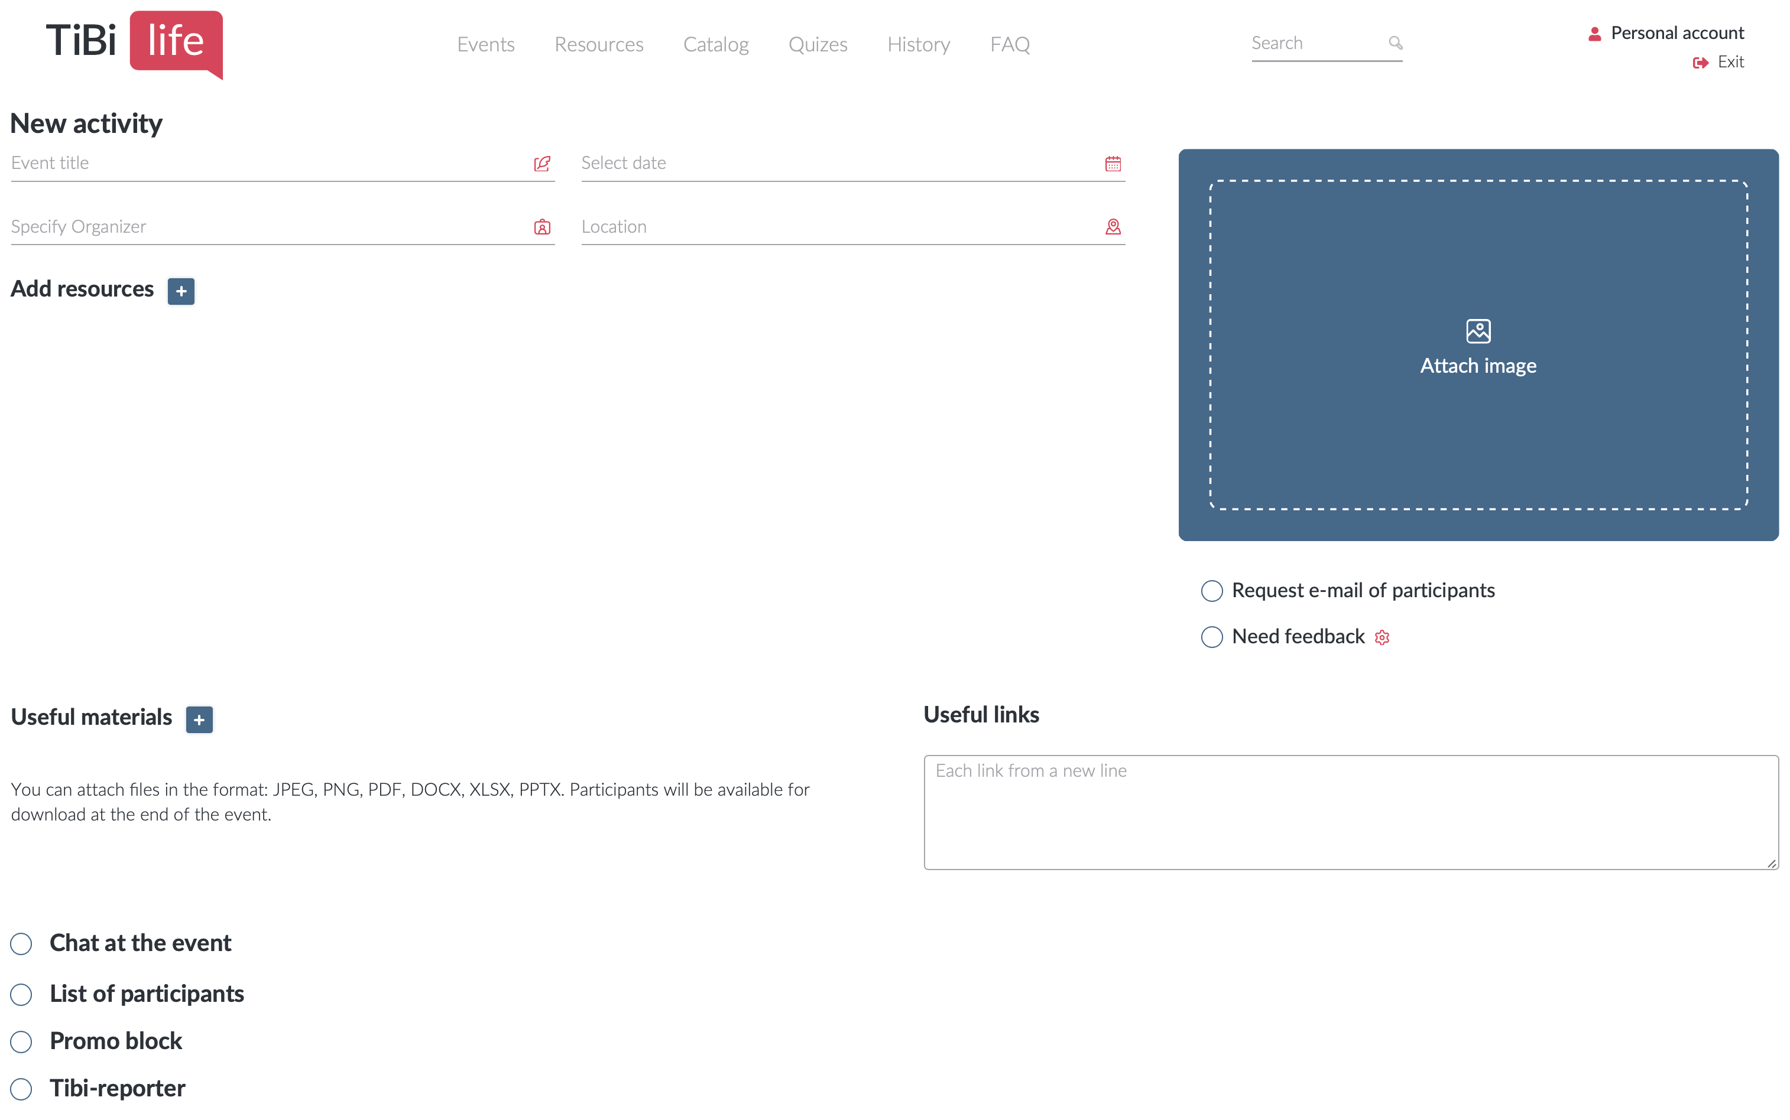Click the search magnifier icon

1396,43
